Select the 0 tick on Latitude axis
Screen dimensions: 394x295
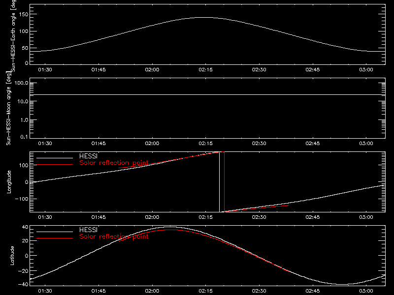pyautogui.click(x=27, y=256)
